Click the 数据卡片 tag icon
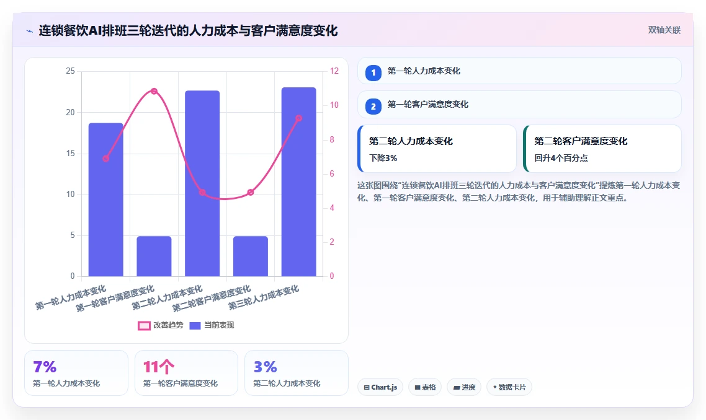 495,387
